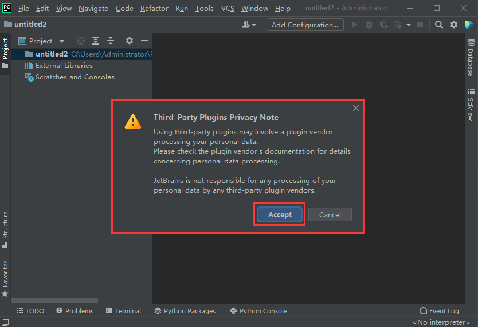Open the Terminal tool window
The width and height of the screenshot is (478, 327).
pyautogui.click(x=123, y=311)
